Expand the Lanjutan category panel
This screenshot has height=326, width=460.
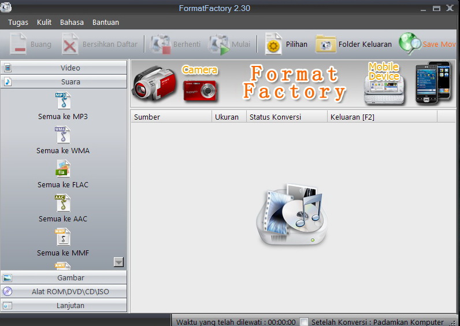coord(64,305)
